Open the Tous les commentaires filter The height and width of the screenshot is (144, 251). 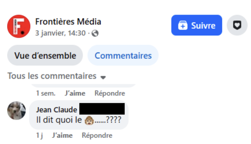pyautogui.click(x=52, y=76)
